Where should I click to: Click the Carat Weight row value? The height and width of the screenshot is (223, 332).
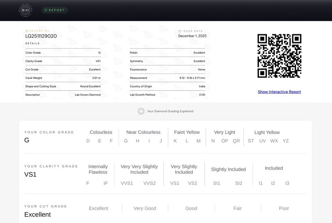[x=96, y=78]
